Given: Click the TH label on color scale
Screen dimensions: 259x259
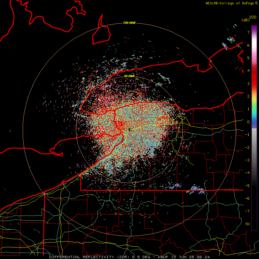Looking at the screenshot, I should click(x=247, y=224).
